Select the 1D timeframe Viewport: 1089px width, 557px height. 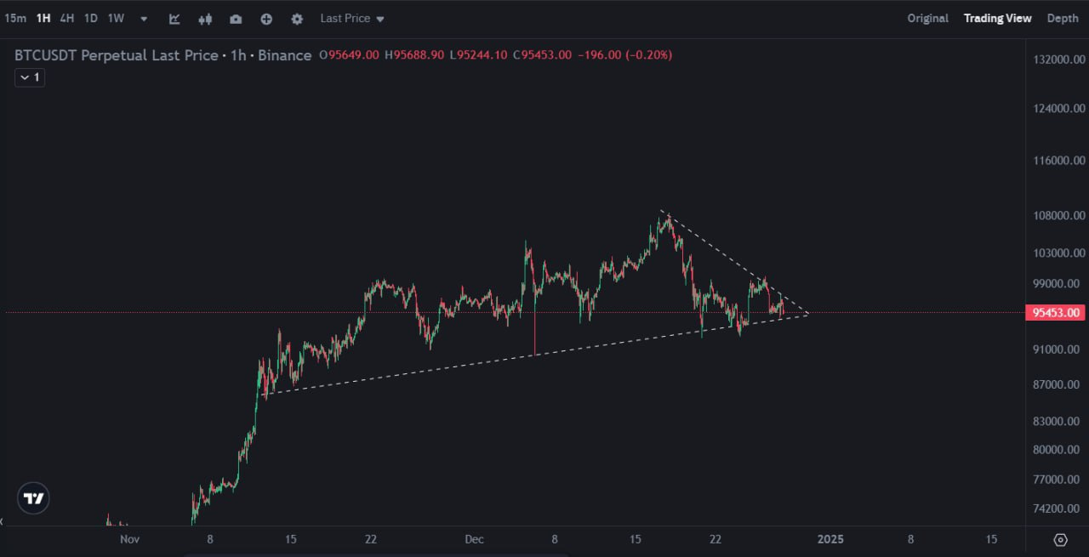point(91,17)
